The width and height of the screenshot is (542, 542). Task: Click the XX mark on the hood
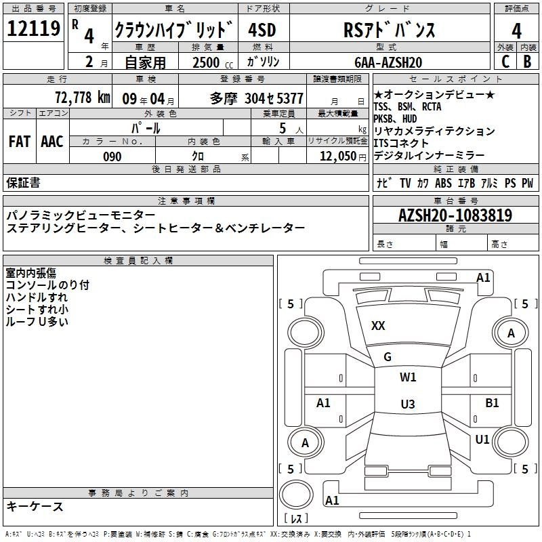click(378, 326)
